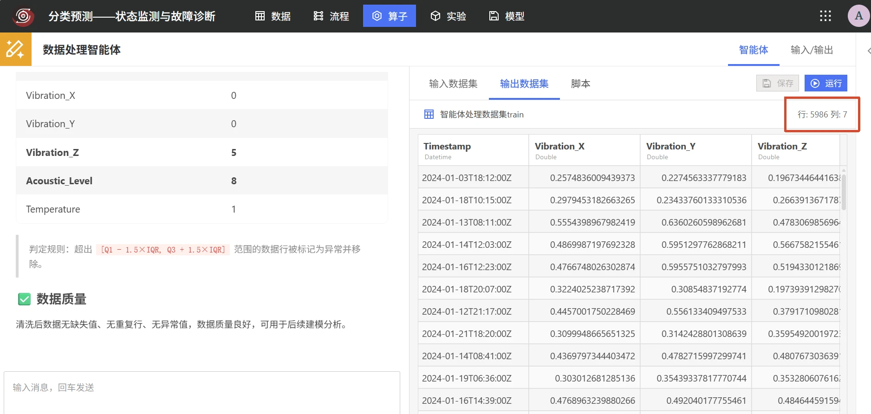Click timestamp cell 2024-01-12T21:17:00Z
The height and width of the screenshot is (414, 871).
(473, 311)
